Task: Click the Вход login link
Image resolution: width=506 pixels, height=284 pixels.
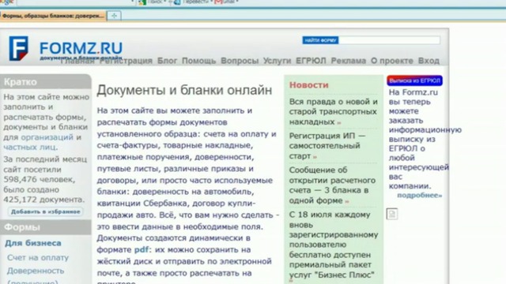Action: (429, 61)
